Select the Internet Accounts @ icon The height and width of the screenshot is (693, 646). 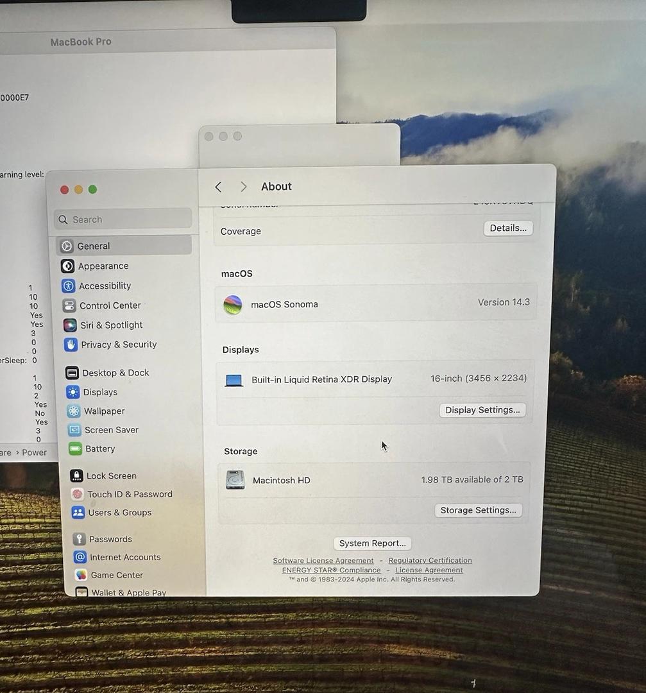(80, 557)
